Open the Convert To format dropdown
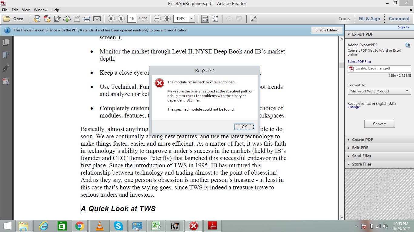Screen dimensions: 414x232 pyautogui.click(x=379, y=91)
